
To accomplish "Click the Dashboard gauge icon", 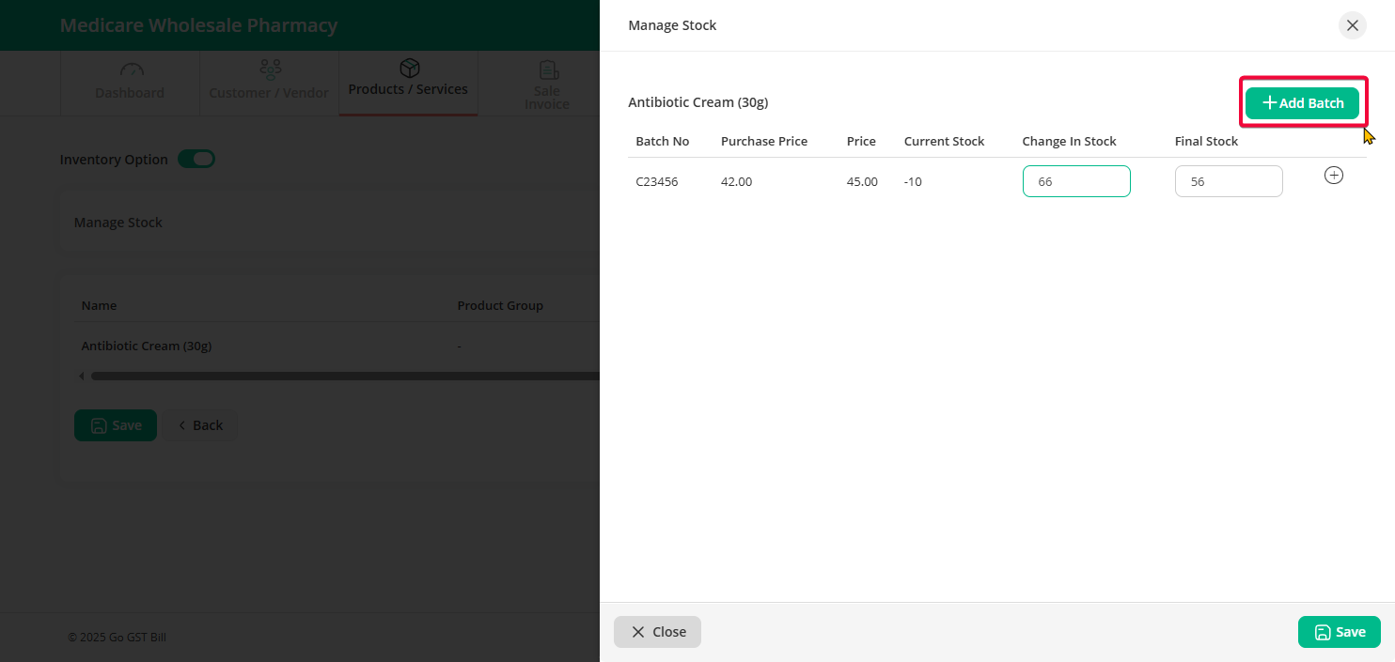I will 131,70.
